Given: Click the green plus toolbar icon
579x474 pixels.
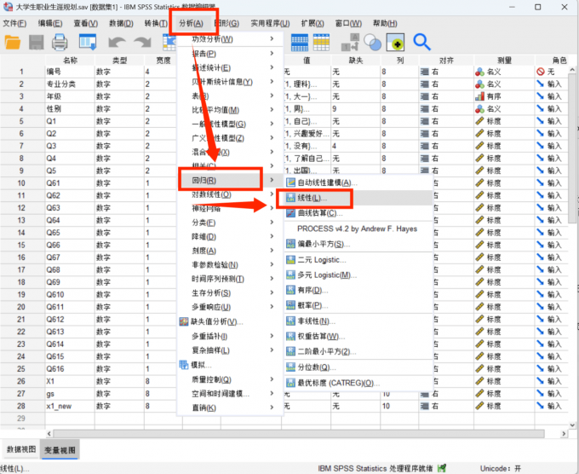Looking at the screenshot, I should point(395,42).
